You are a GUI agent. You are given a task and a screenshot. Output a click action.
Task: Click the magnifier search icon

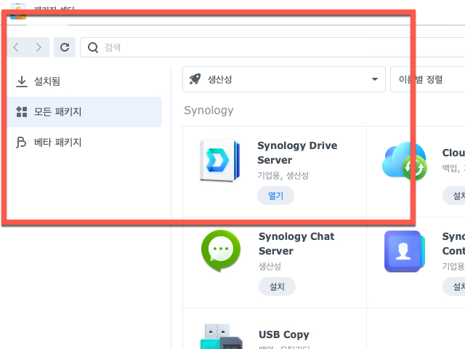click(93, 47)
